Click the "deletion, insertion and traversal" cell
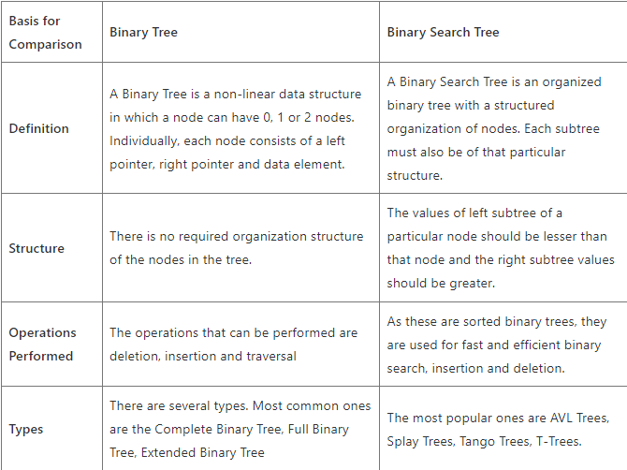627x470 pixels. coord(233,344)
